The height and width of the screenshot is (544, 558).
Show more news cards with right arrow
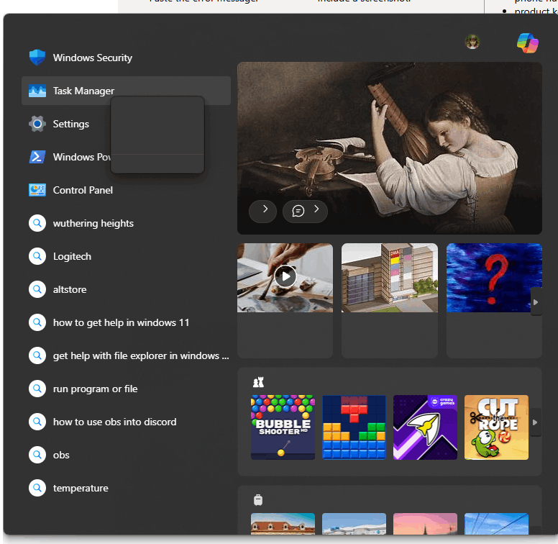point(536,302)
